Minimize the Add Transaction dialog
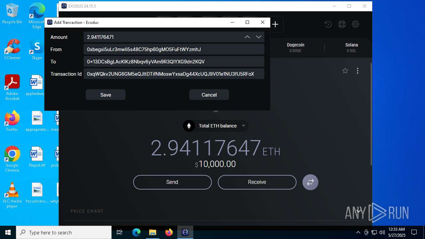Image resolution: width=425 pixels, height=239 pixels. click(232, 22)
